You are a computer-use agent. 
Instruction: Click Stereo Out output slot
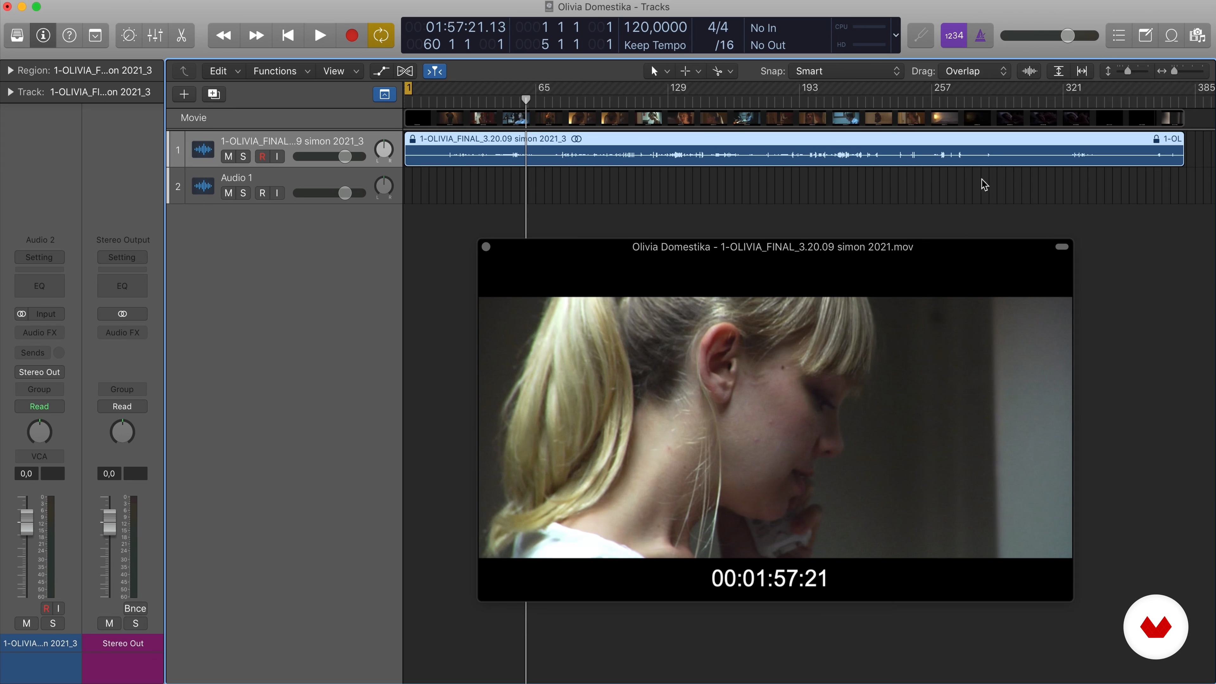tap(39, 372)
